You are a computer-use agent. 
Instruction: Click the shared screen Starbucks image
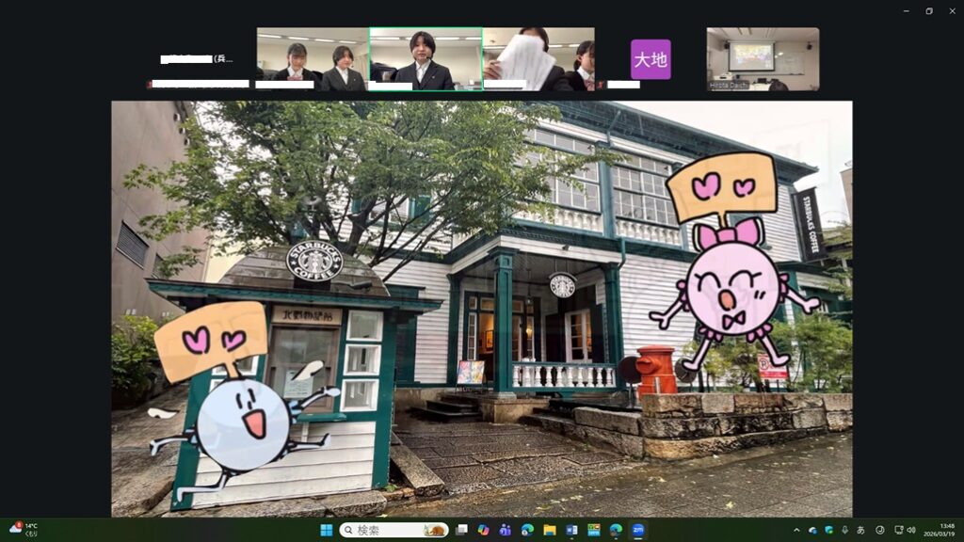[x=481, y=309]
